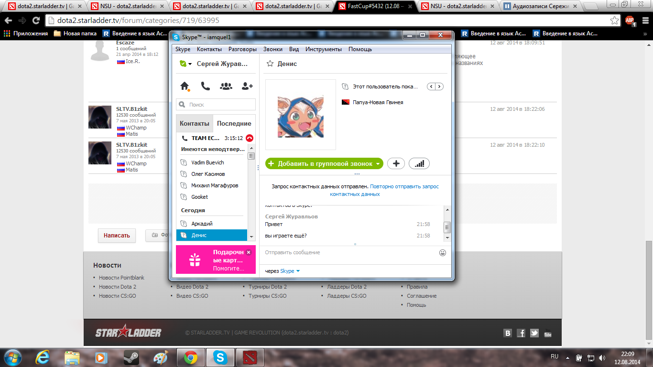The height and width of the screenshot is (367, 653).
Task: Select contact Михаил Магафуров
Action: coord(212,185)
